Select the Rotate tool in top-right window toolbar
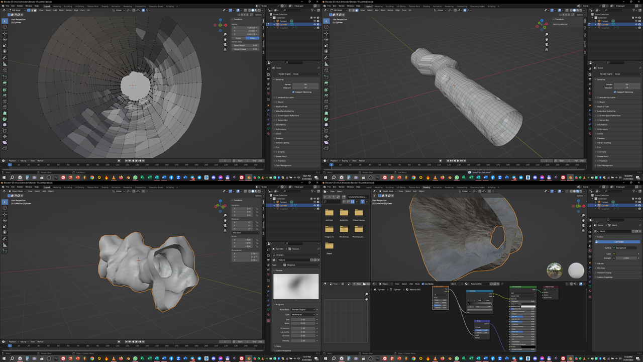 click(x=326, y=39)
